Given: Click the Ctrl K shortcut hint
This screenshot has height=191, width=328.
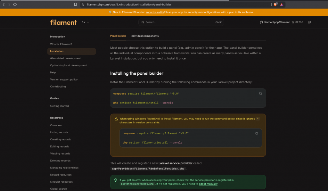Looking at the screenshot, I should (x=218, y=22).
